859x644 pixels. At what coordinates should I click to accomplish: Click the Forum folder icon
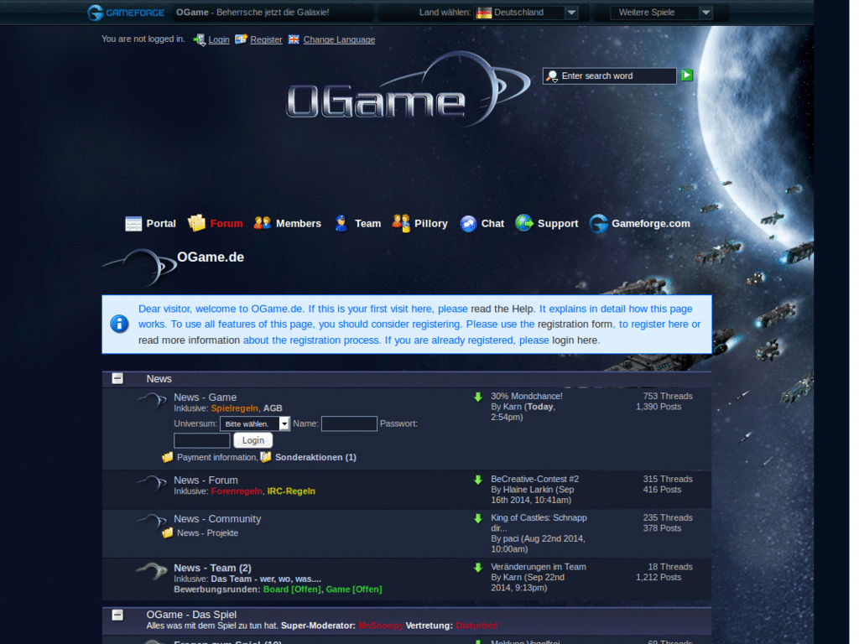click(x=196, y=223)
